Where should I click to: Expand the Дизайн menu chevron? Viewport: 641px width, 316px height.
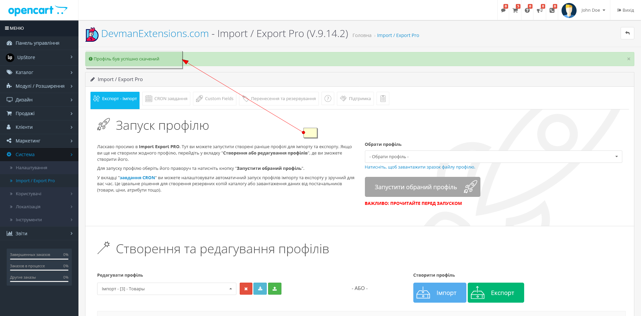(x=71, y=100)
